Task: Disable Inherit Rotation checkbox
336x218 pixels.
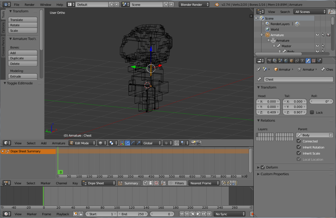Action: (x=299, y=147)
